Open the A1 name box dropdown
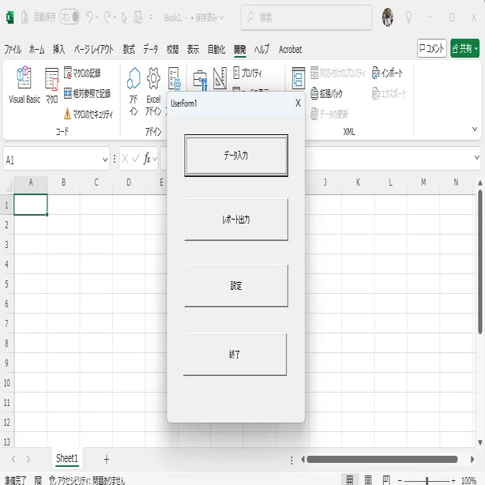This screenshot has height=485, width=485. [x=105, y=160]
